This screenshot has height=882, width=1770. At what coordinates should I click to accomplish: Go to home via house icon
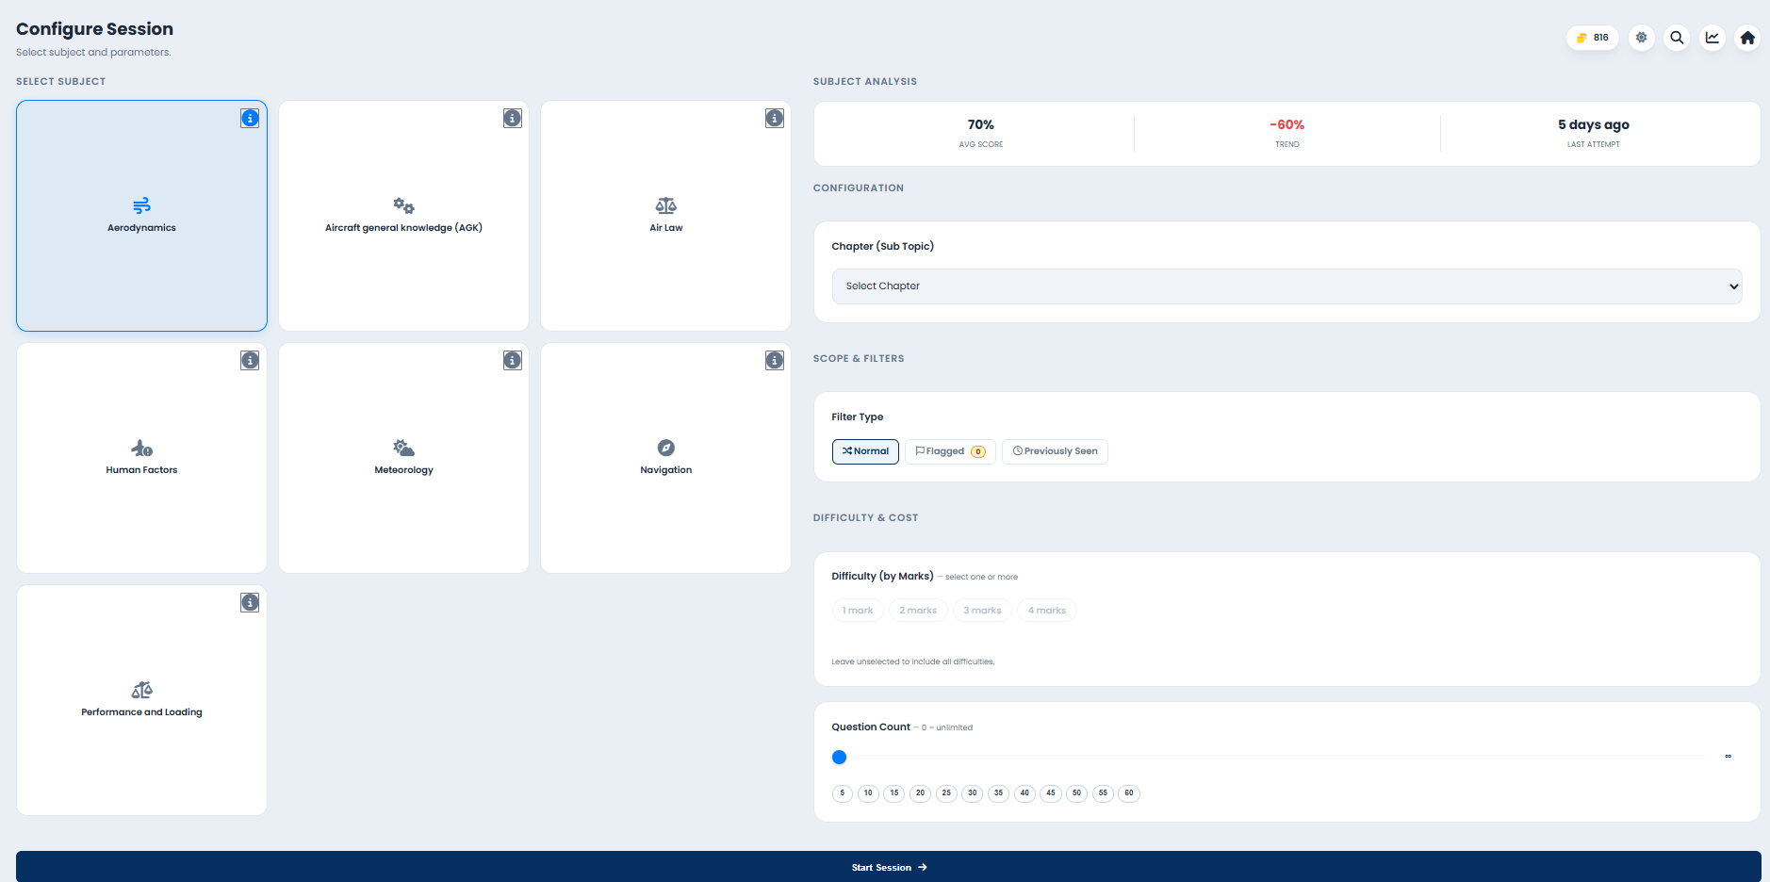(x=1747, y=38)
